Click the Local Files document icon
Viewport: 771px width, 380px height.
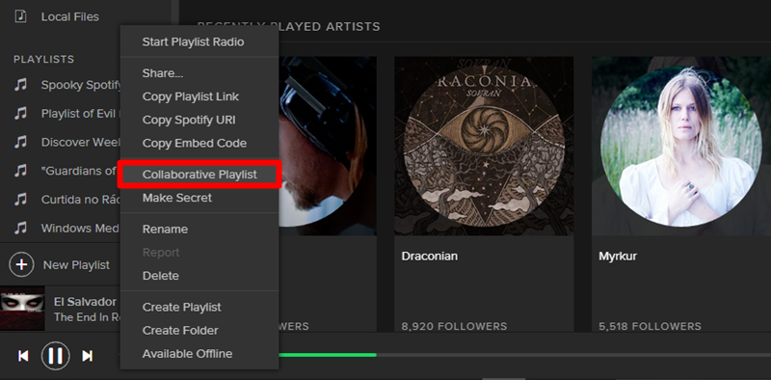(20, 16)
